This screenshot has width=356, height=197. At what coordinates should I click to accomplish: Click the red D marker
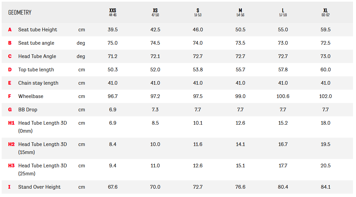(10, 70)
